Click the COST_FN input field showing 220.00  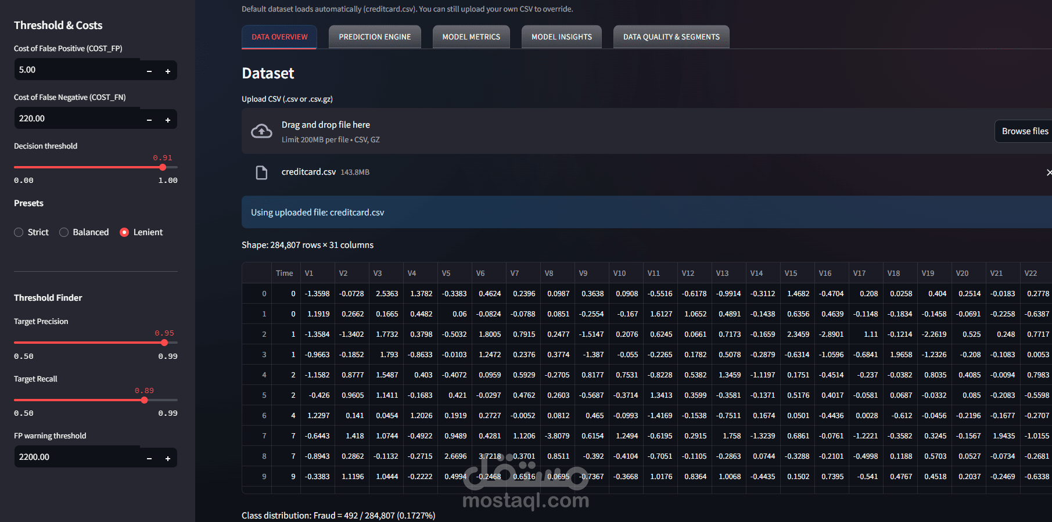[x=77, y=119]
